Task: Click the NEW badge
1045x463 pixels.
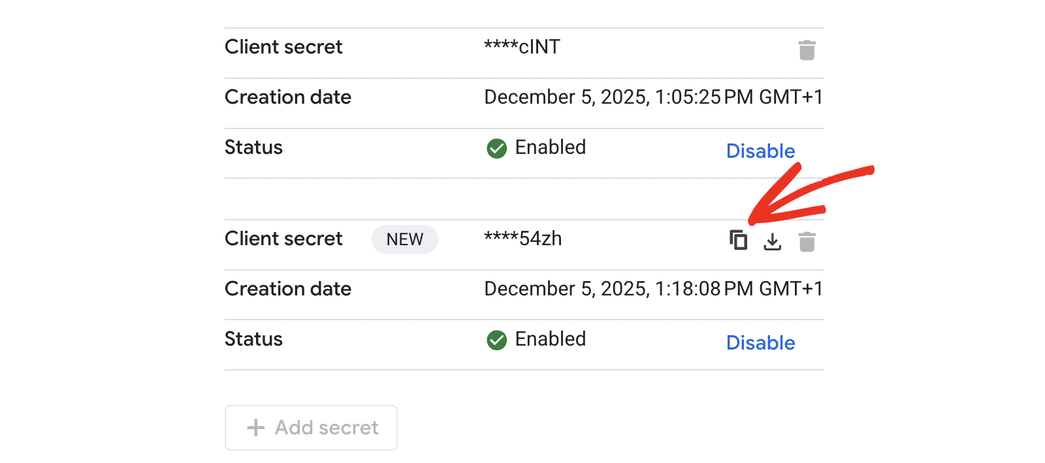Action: pyautogui.click(x=404, y=239)
